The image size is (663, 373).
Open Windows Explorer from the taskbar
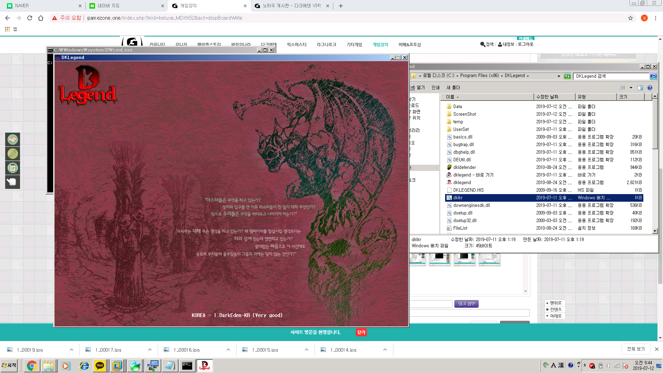point(49,366)
